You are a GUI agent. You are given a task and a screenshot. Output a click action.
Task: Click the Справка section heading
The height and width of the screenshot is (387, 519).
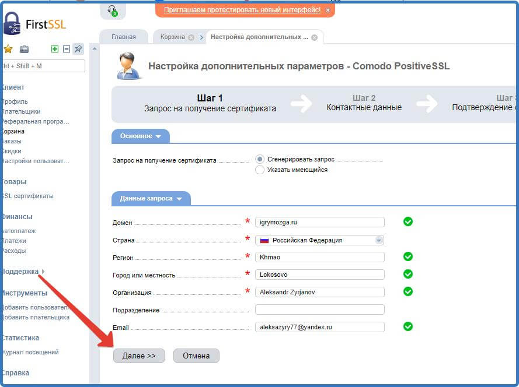tap(15, 373)
